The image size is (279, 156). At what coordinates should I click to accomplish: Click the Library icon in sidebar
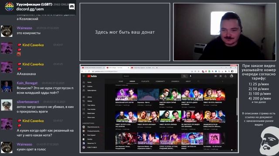pyautogui.click(x=84, y=97)
